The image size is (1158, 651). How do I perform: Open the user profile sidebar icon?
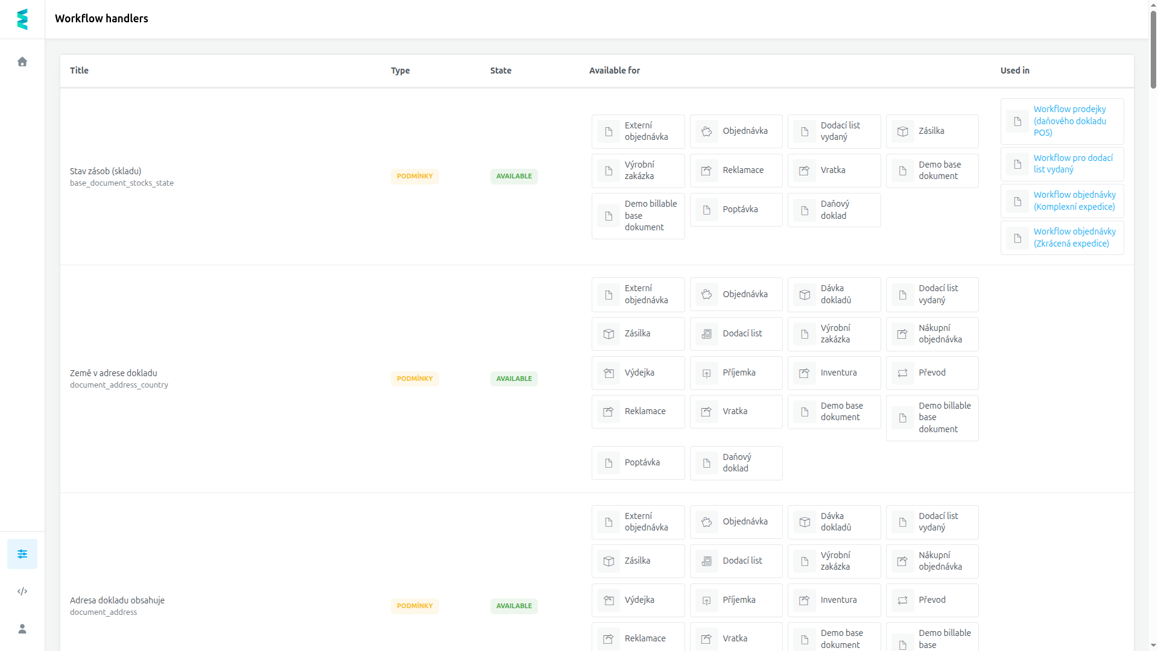click(22, 629)
